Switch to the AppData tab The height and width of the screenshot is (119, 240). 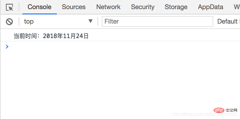pos(211,7)
